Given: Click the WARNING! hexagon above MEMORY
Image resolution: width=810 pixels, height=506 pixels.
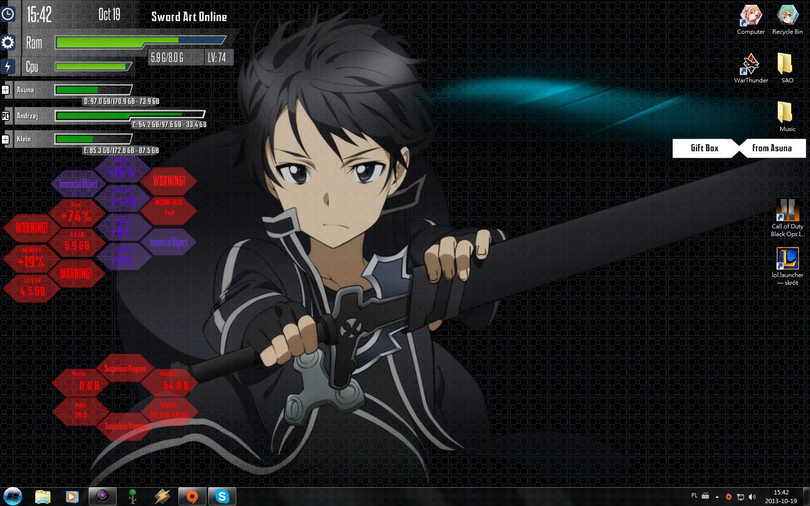Looking at the screenshot, I should click(x=31, y=227).
